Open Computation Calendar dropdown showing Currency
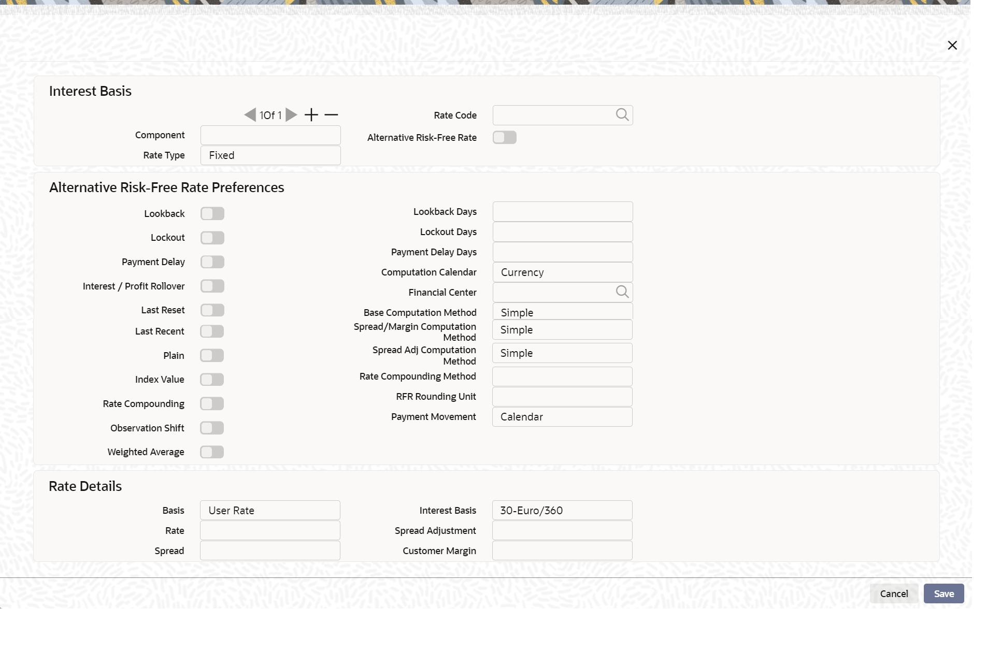The height and width of the screenshot is (652, 986). coord(563,272)
